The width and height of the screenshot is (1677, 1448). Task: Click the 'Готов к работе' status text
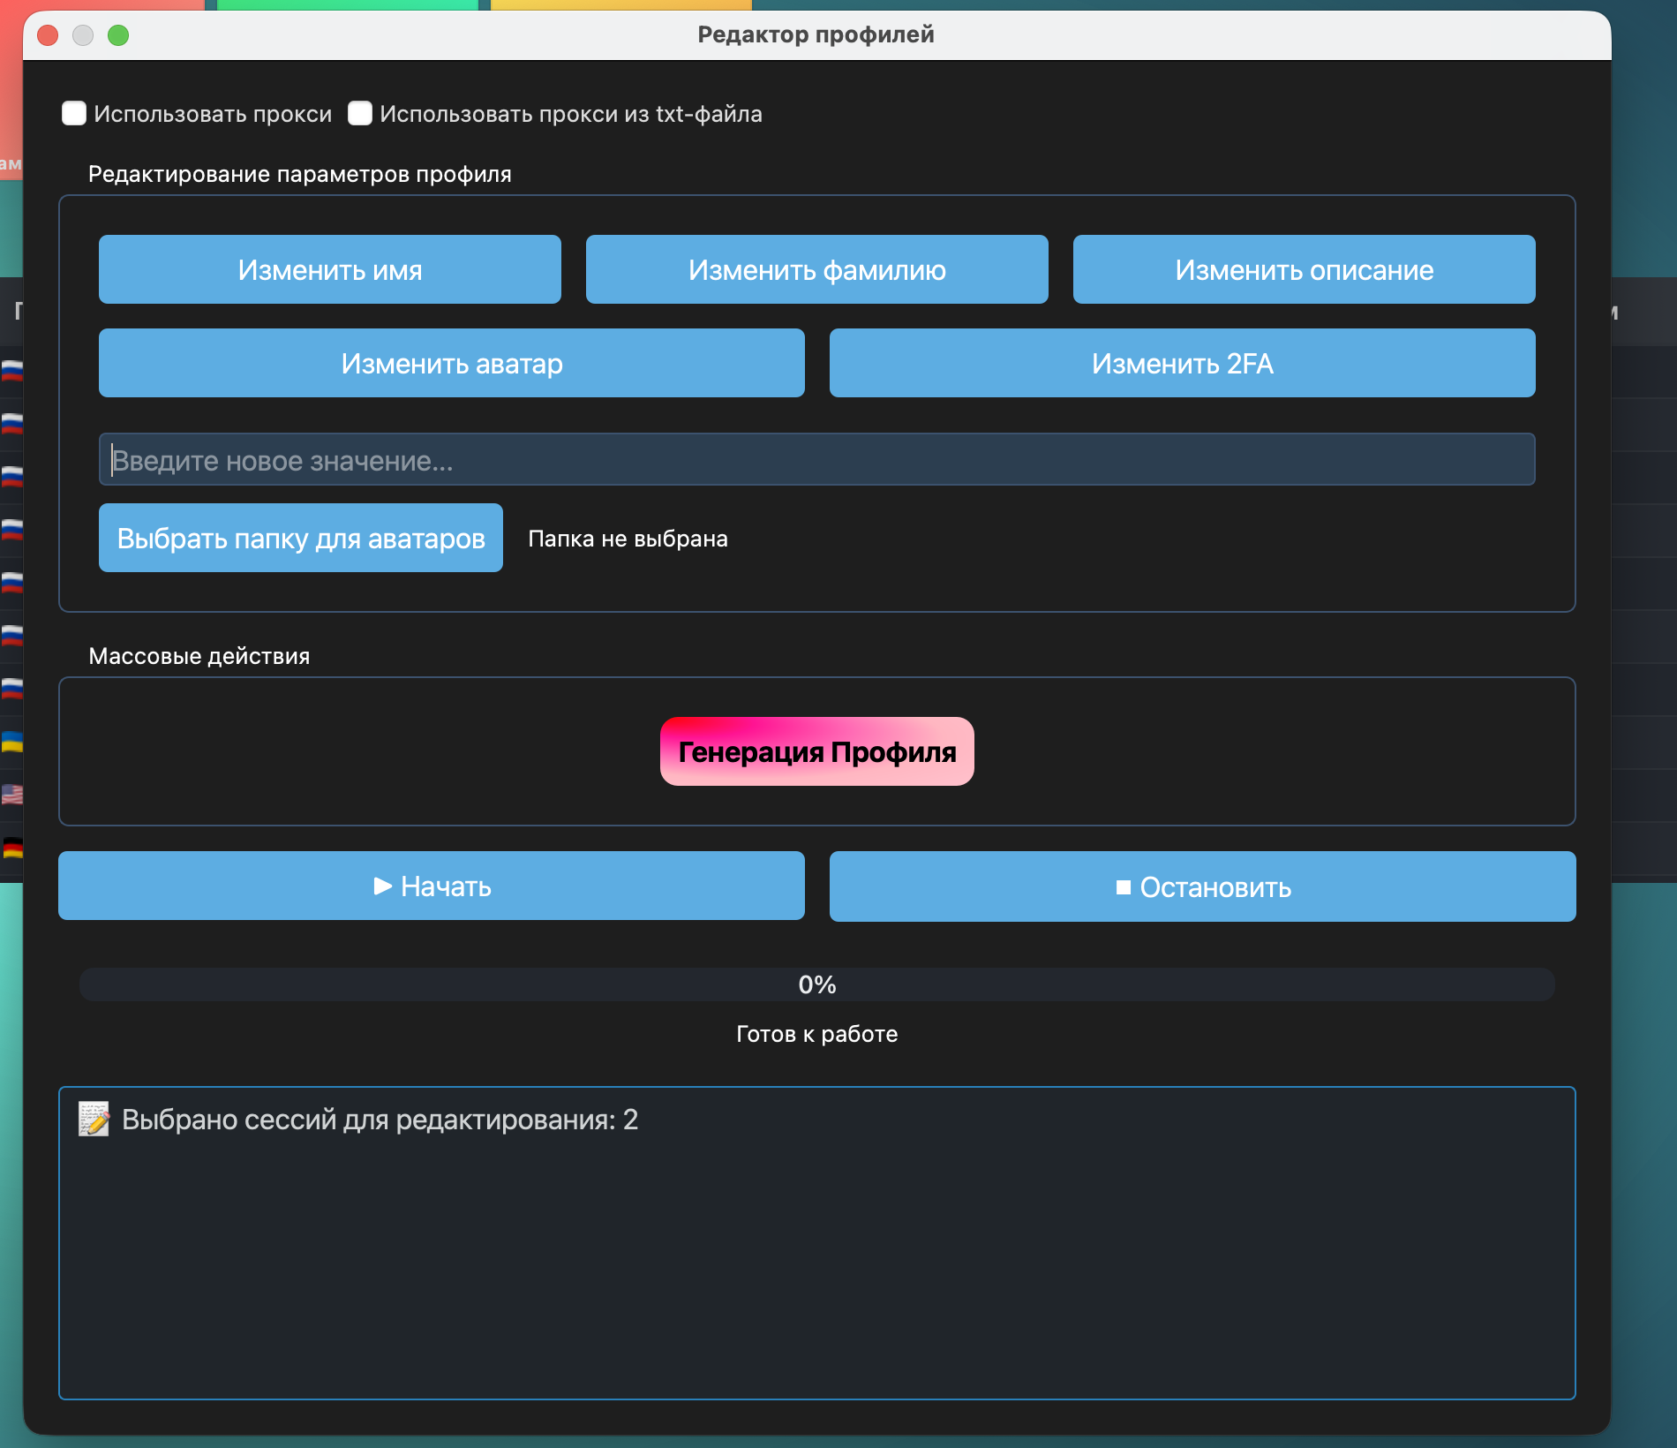[x=817, y=1034]
